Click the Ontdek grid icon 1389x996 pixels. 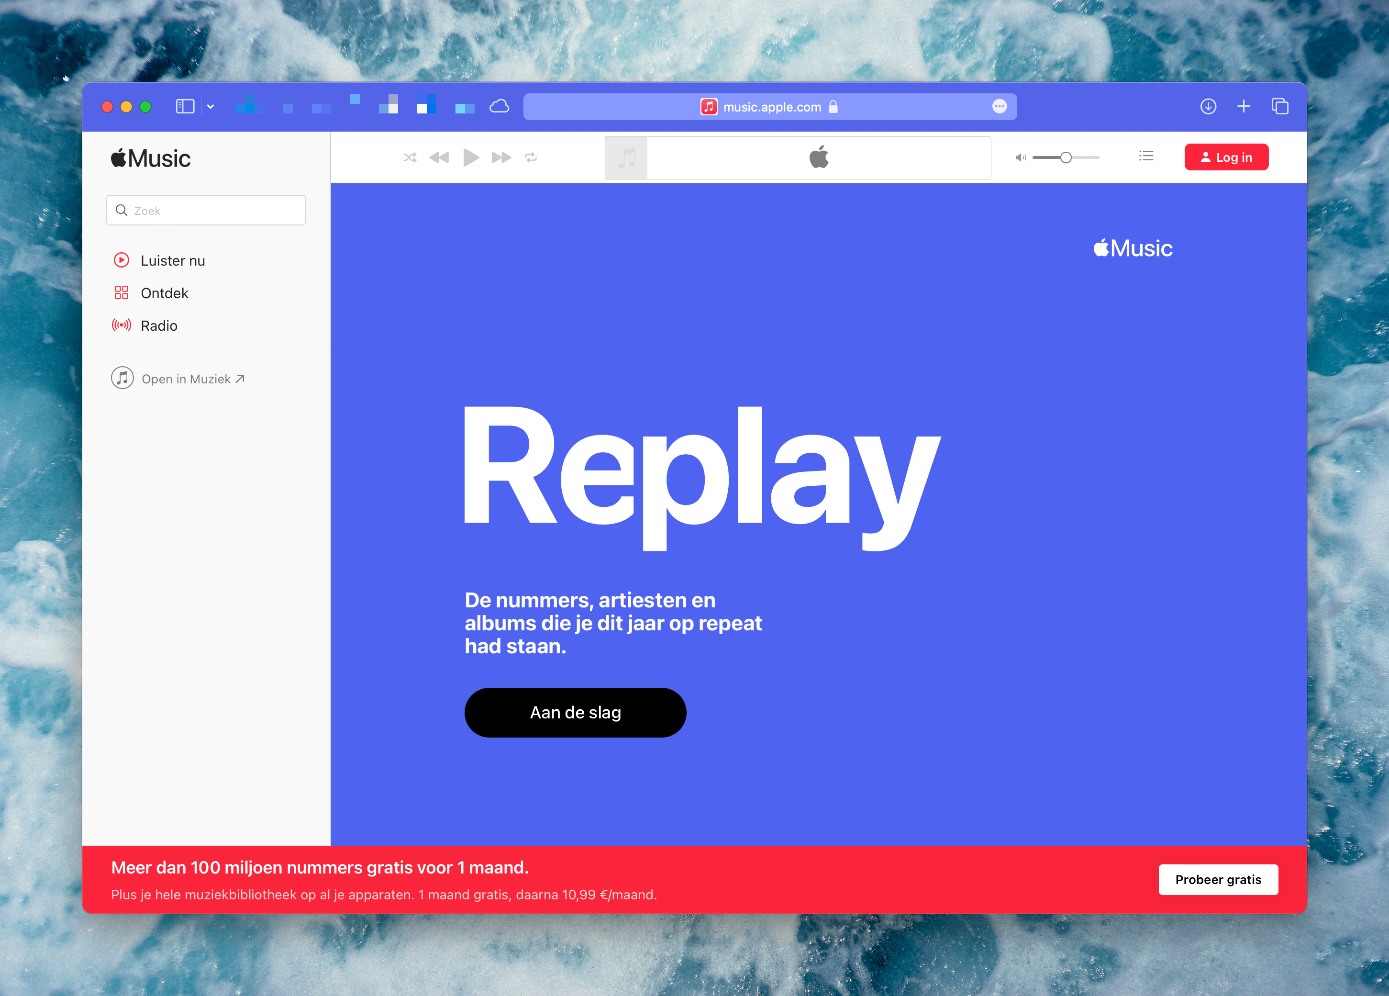pos(122,293)
